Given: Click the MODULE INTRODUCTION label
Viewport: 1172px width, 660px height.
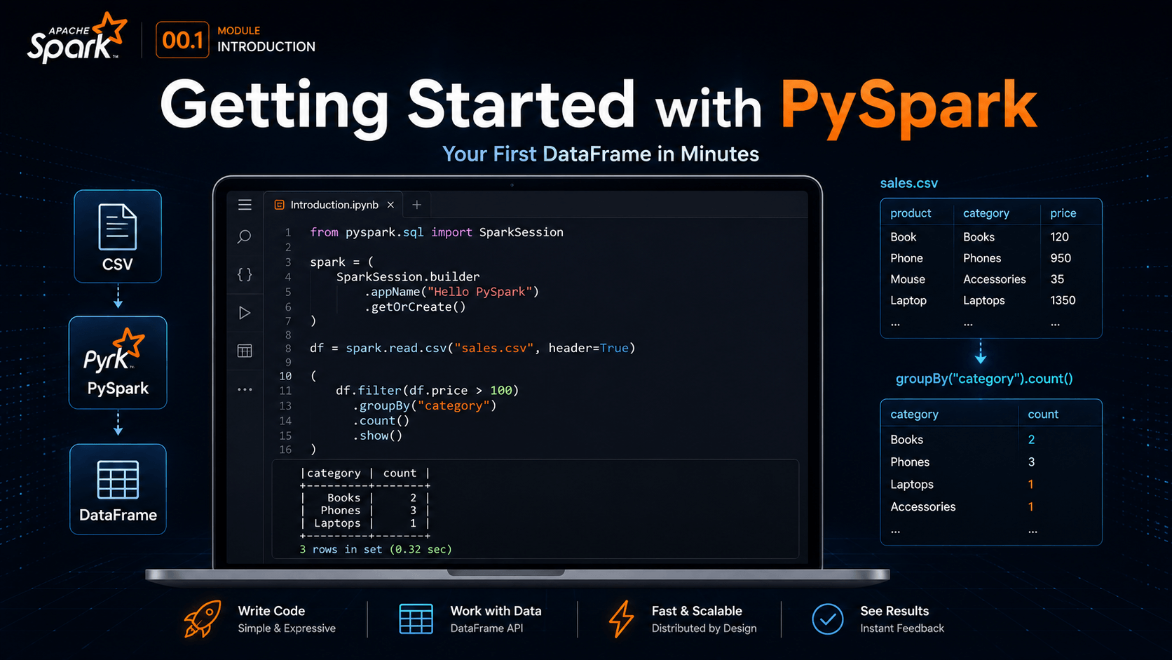Looking at the screenshot, I should click(266, 39).
